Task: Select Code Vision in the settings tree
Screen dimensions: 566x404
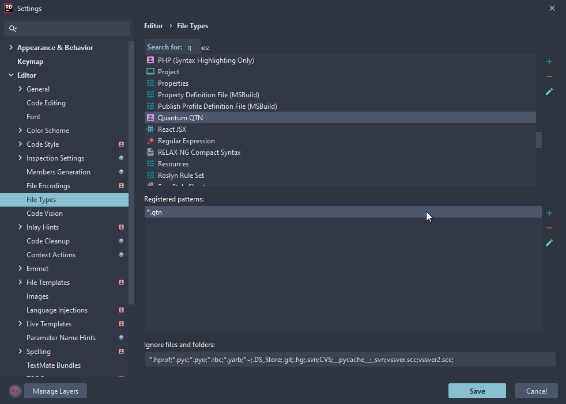Action: coord(44,214)
